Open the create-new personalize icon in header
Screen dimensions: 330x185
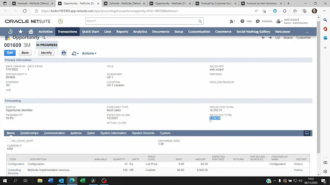(232, 21)
